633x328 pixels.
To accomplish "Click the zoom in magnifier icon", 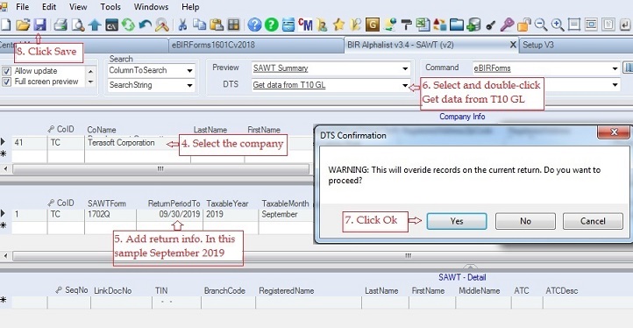I will [558, 25].
